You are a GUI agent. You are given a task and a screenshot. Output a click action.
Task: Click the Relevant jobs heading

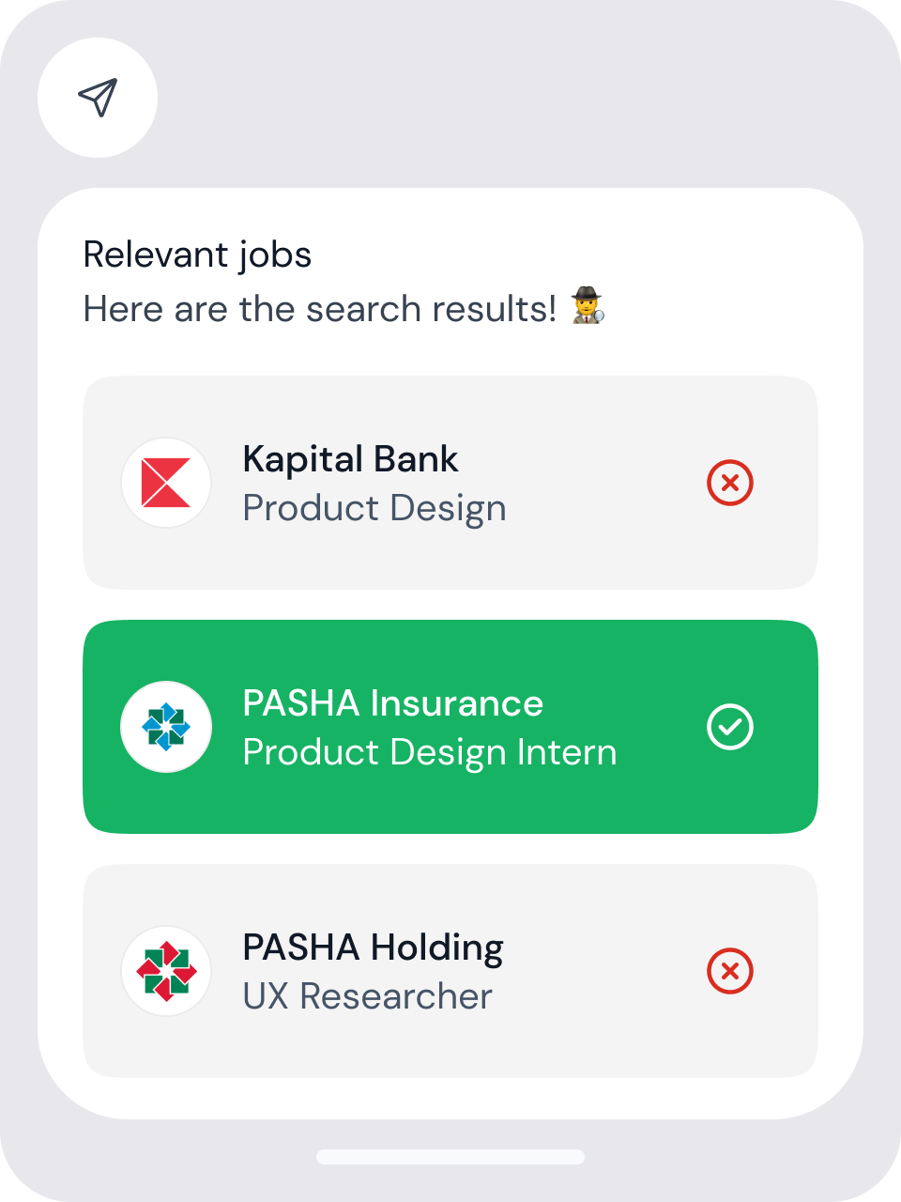tap(197, 254)
